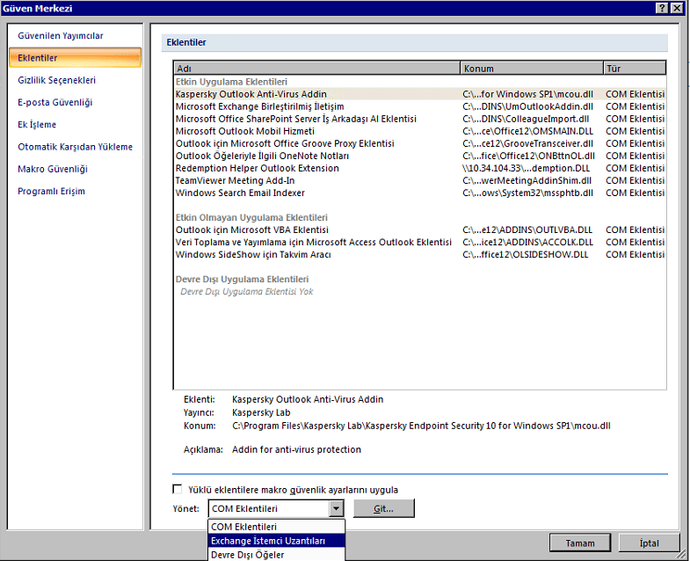
Task: Close the Güven Merkezi dialog
Action: click(x=677, y=8)
